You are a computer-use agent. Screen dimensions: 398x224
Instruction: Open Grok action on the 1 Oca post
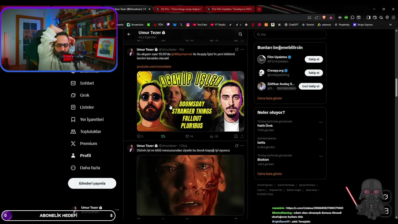click(237, 146)
